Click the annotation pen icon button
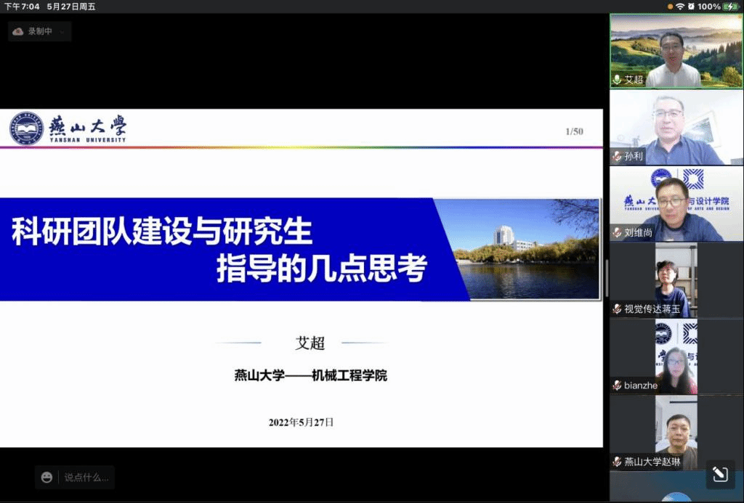 719,474
